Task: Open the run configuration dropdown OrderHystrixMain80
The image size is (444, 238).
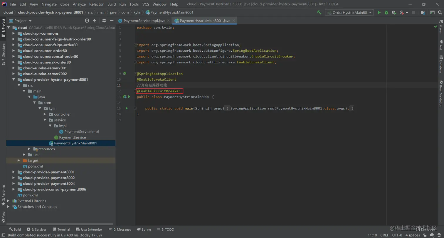Action: [349, 13]
